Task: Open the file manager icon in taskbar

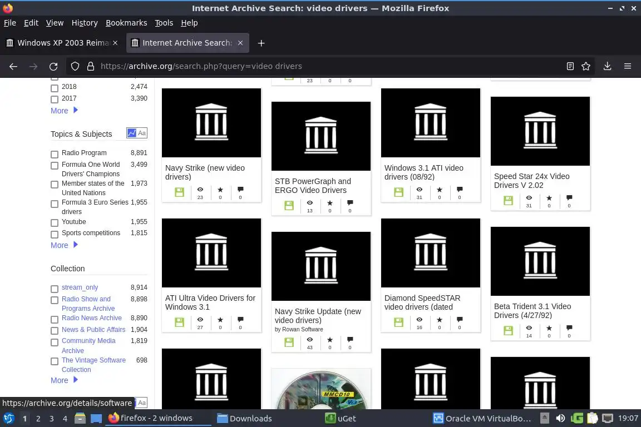Action: [x=80, y=419]
